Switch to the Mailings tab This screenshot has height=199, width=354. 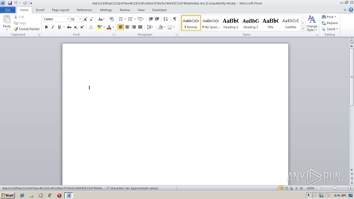point(106,10)
